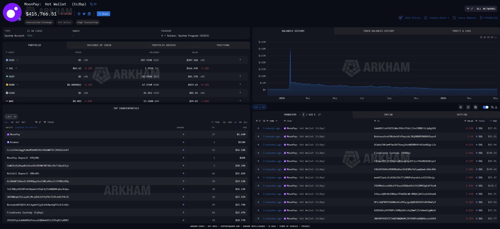Click the transfers page number field
The height and width of the screenshot is (229, 500).
click(x=303, y=114)
